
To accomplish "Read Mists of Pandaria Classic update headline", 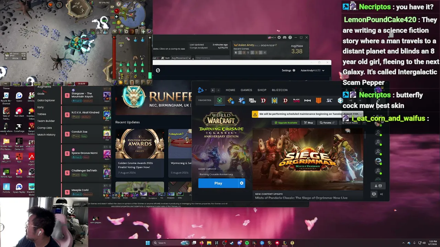I will pos(301,198).
